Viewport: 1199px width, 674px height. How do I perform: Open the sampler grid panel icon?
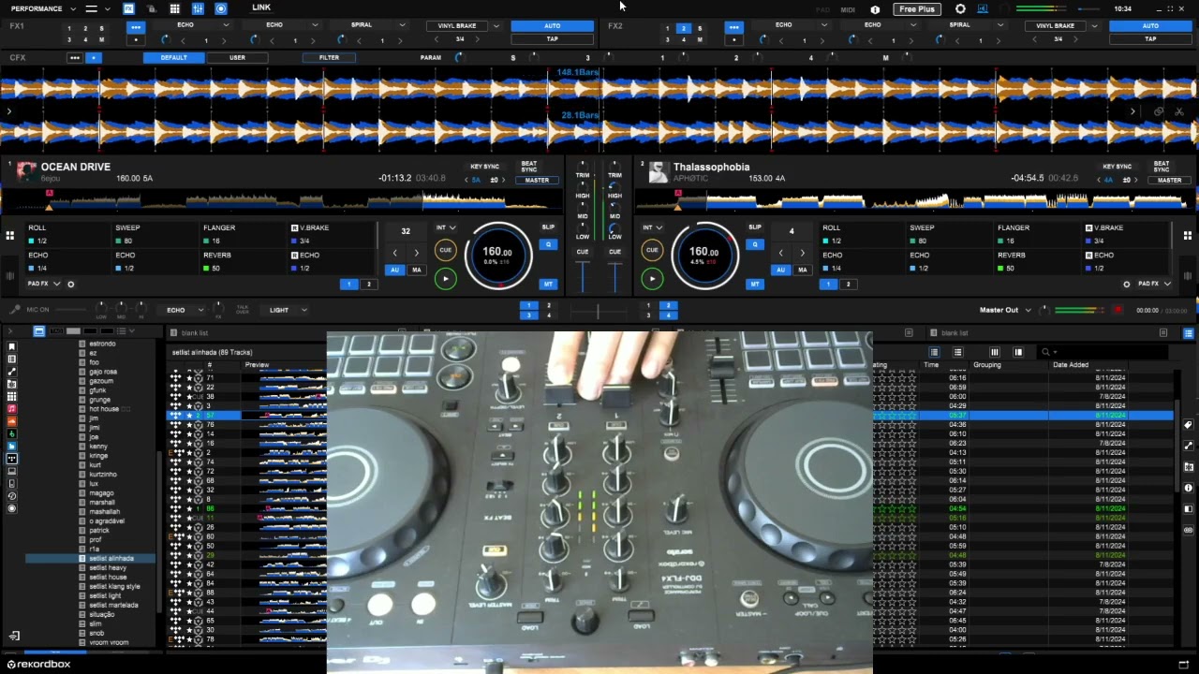[x=174, y=8]
